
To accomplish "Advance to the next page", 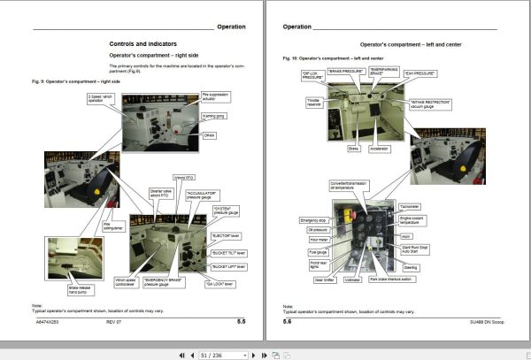I will (x=254, y=356).
